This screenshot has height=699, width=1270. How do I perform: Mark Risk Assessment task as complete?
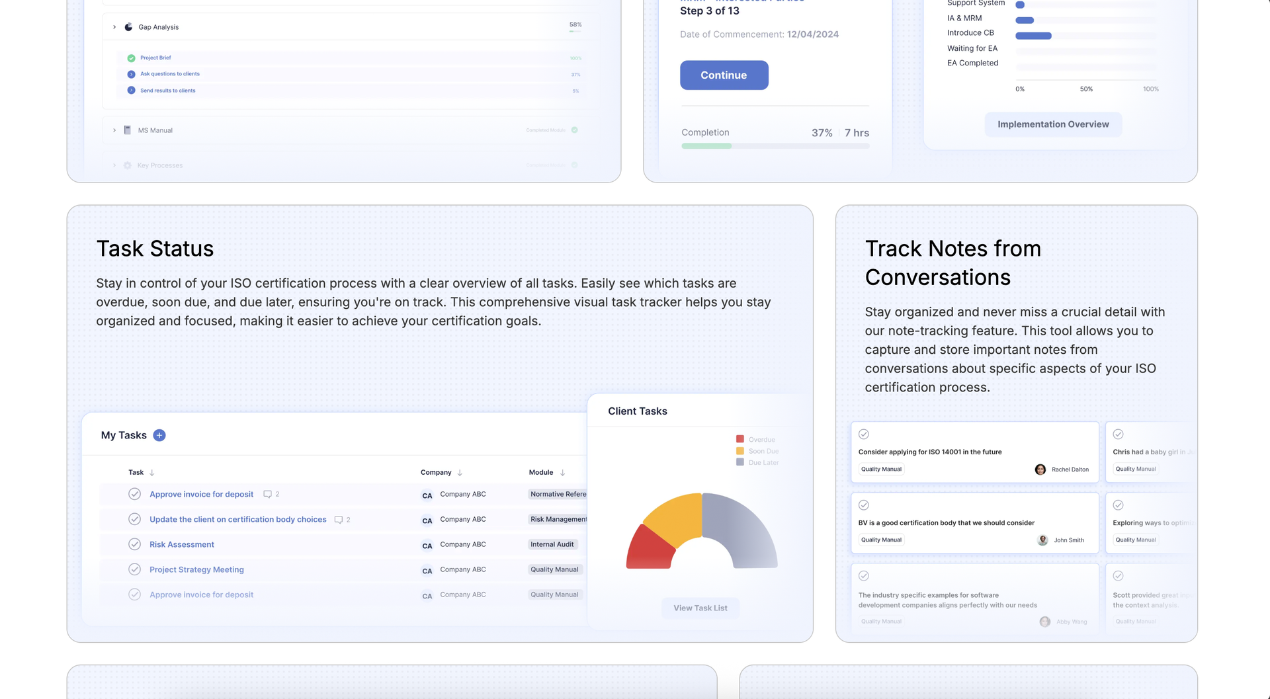134,544
